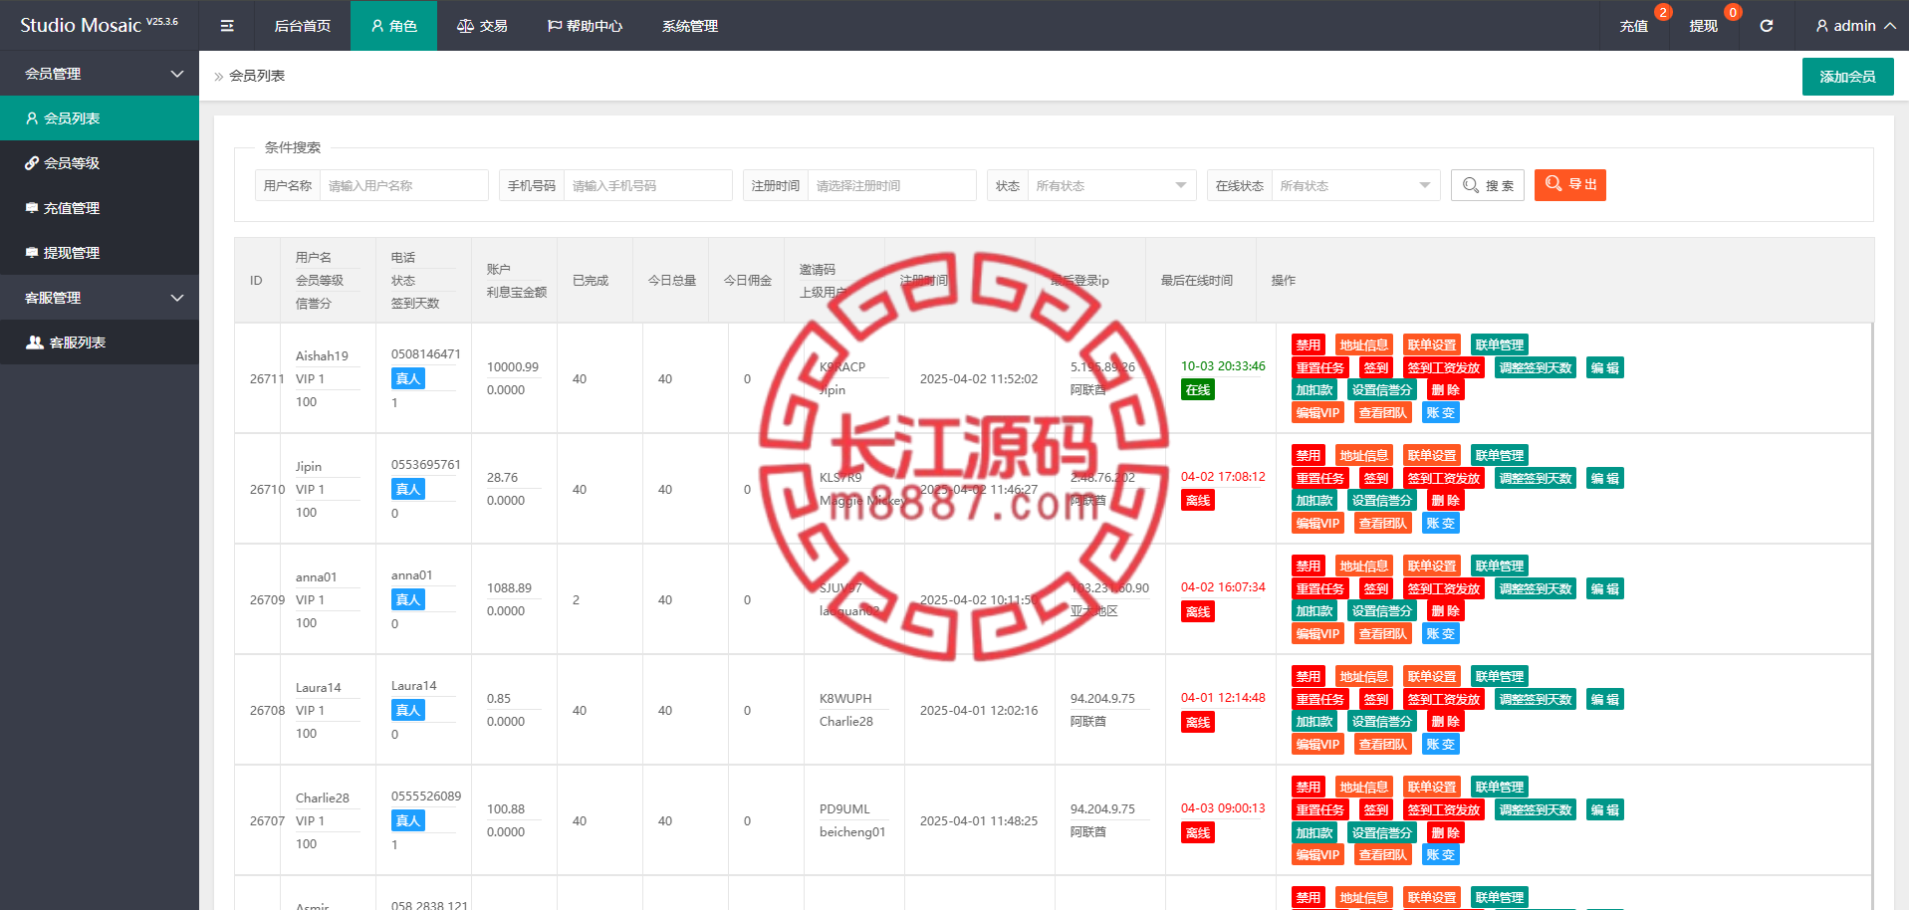The width and height of the screenshot is (1909, 910).
Task: Click 禁用 for user Aishah19
Action: (1308, 345)
